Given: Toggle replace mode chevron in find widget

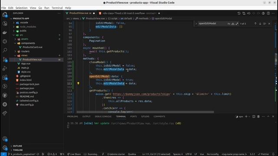Looking at the screenshot, I should 196,23.
